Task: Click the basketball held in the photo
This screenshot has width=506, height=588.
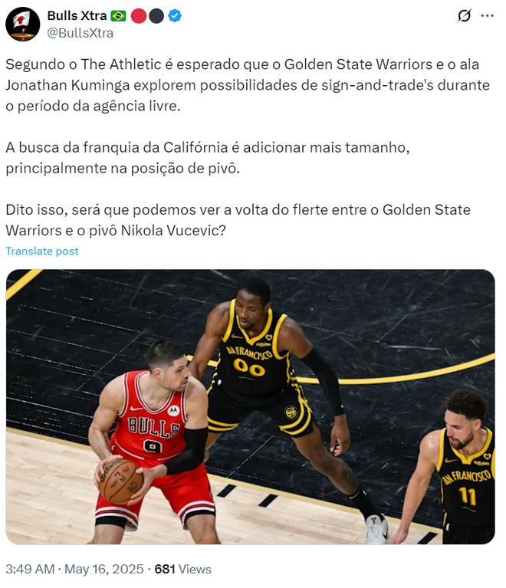Action: pos(121,481)
